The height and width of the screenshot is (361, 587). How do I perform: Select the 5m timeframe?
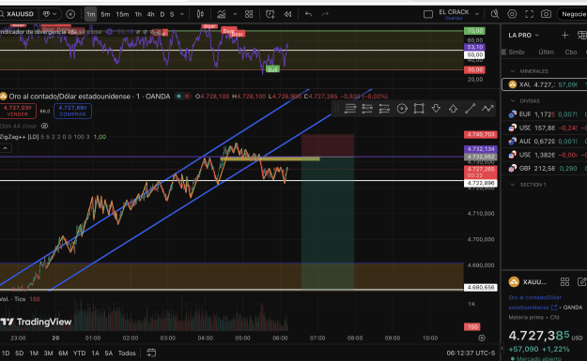click(x=105, y=14)
